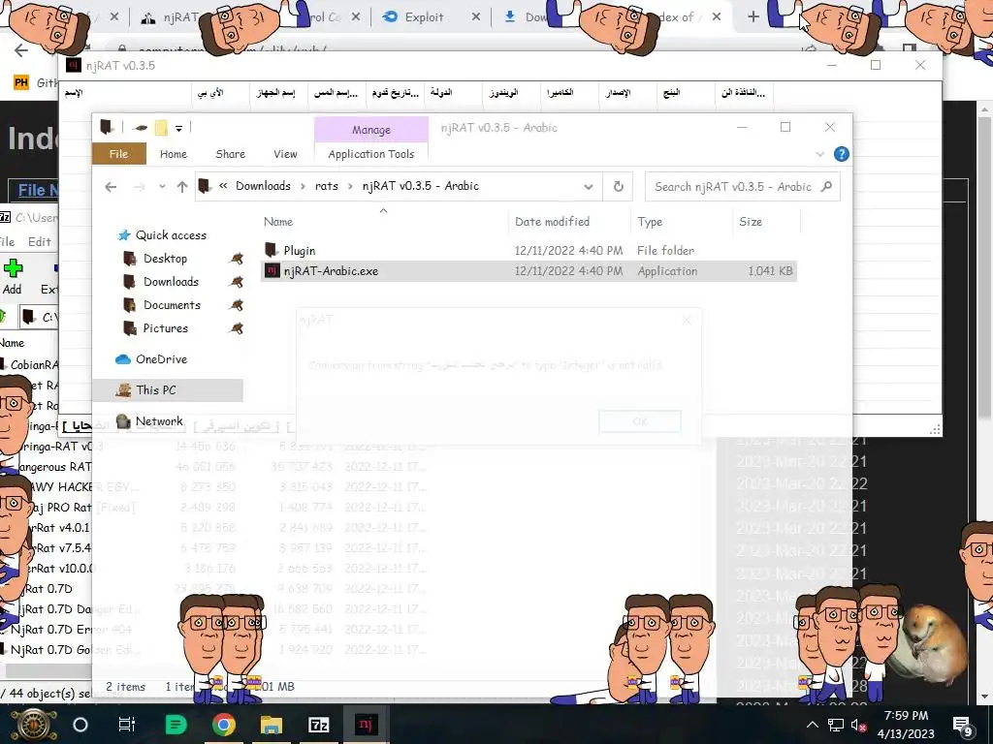Go back with the Explorer back arrow

pyautogui.click(x=111, y=187)
